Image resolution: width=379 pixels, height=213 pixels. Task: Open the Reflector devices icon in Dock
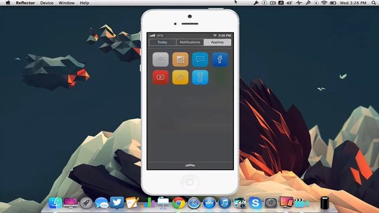287,202
